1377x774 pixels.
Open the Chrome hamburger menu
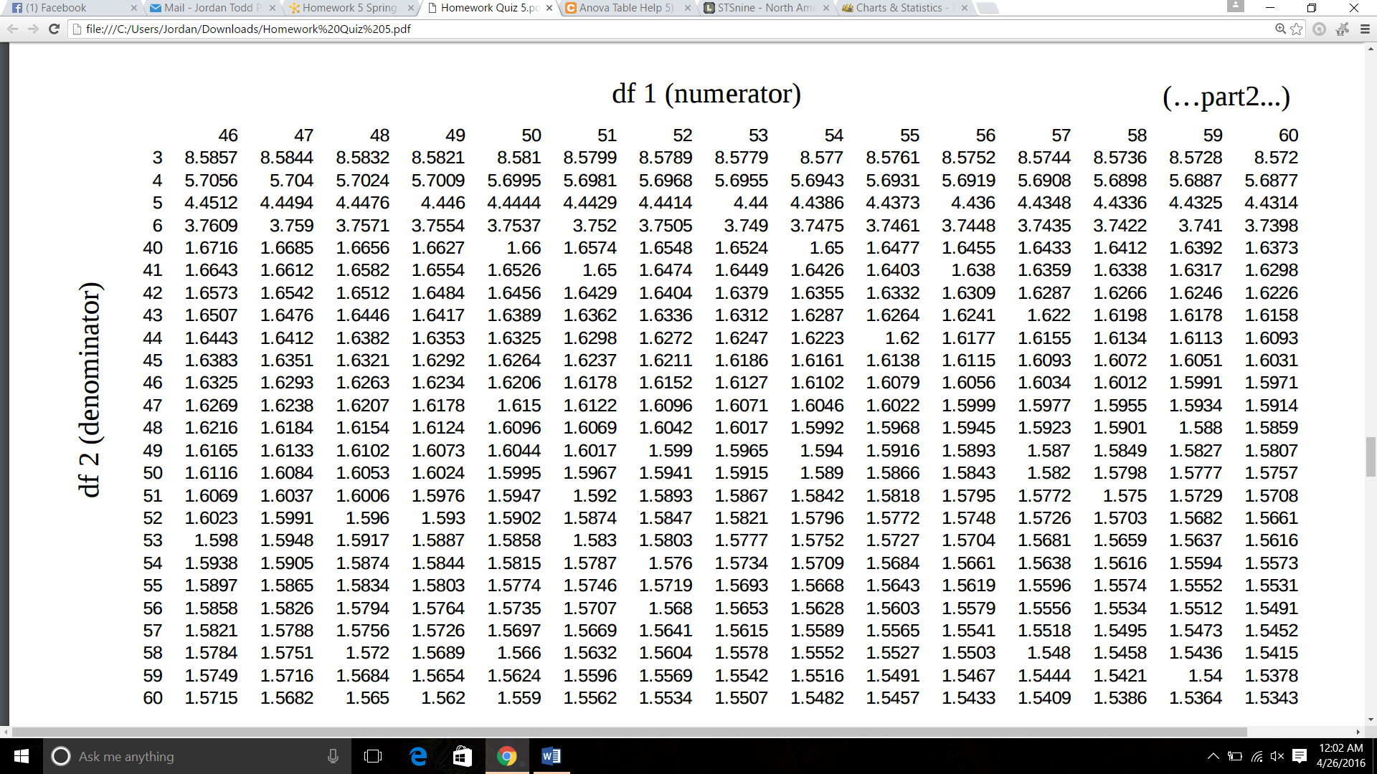(x=1365, y=29)
